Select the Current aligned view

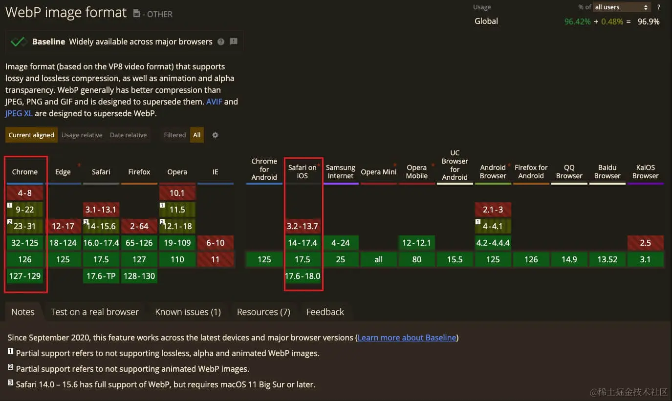[31, 135]
